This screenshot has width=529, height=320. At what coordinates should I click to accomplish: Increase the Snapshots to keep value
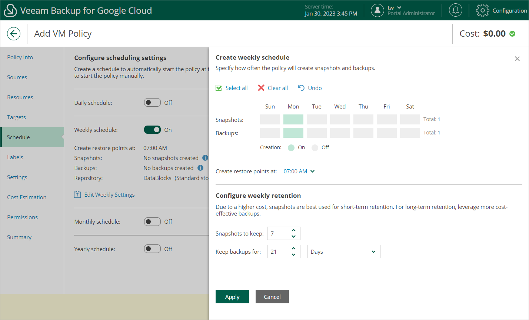[294, 230]
